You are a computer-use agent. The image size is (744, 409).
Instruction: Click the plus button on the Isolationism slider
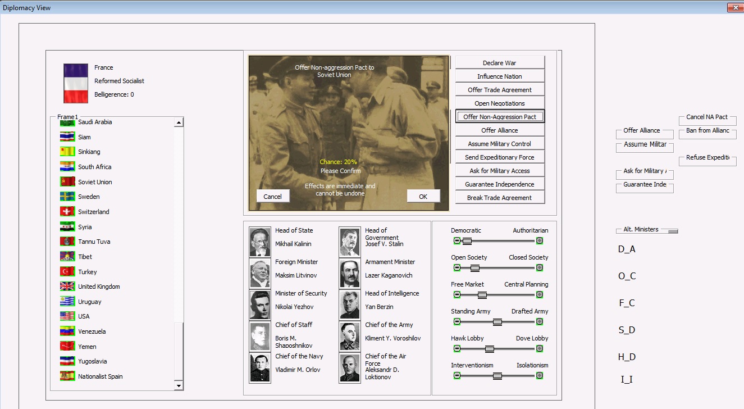point(539,376)
